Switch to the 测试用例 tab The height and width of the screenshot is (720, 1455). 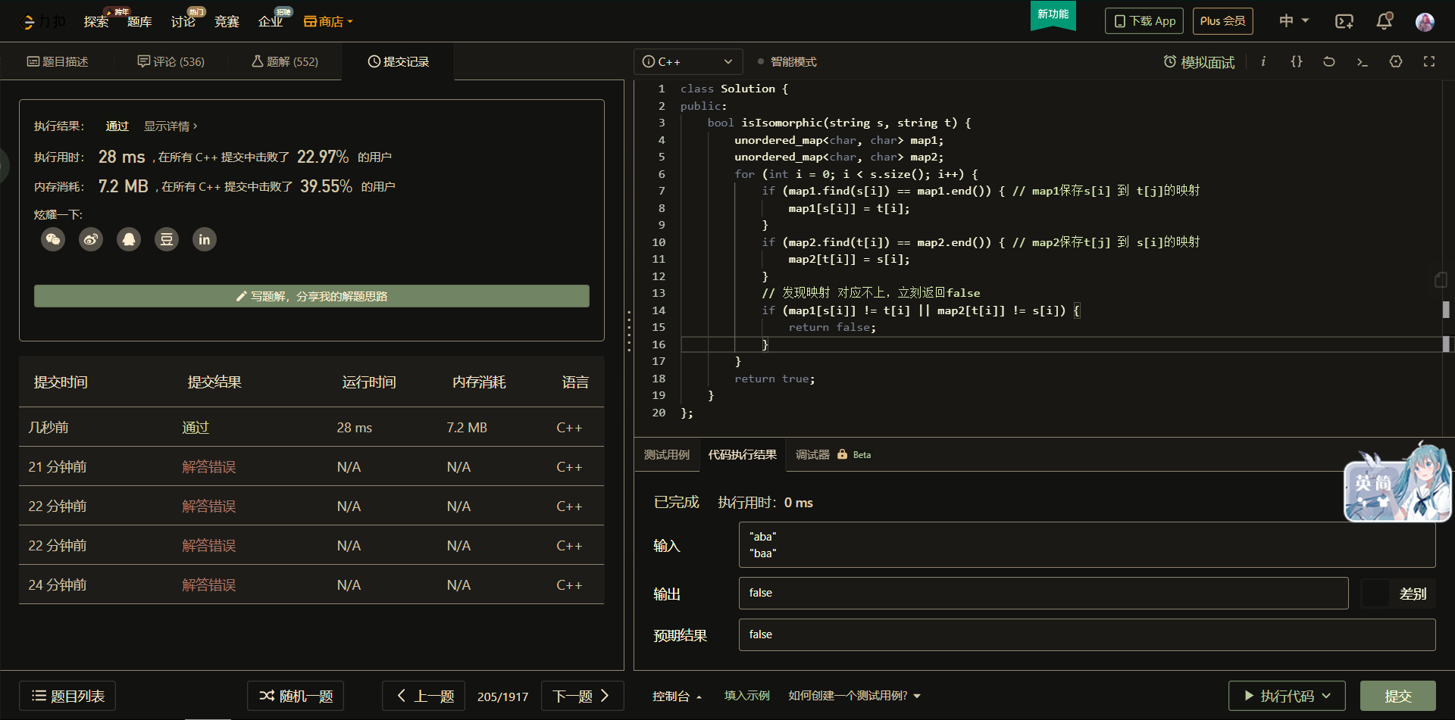tap(667, 455)
